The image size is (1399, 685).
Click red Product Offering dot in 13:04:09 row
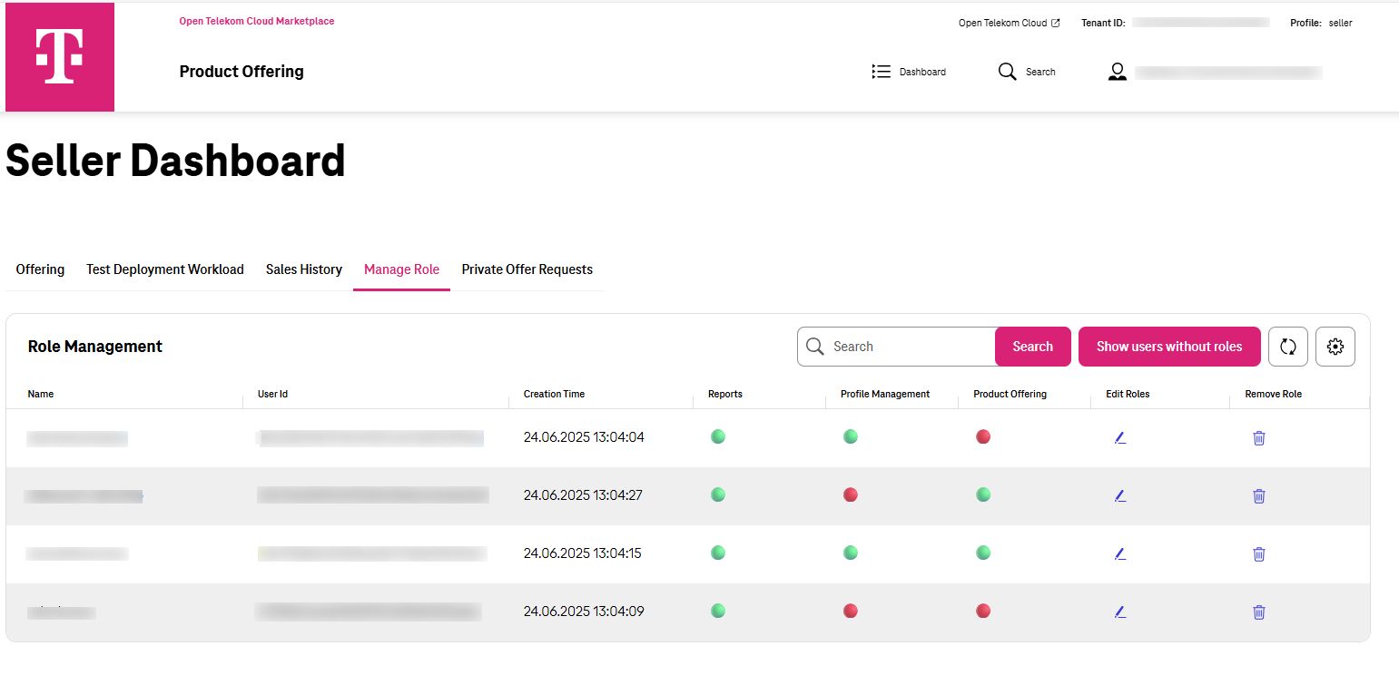[983, 611]
